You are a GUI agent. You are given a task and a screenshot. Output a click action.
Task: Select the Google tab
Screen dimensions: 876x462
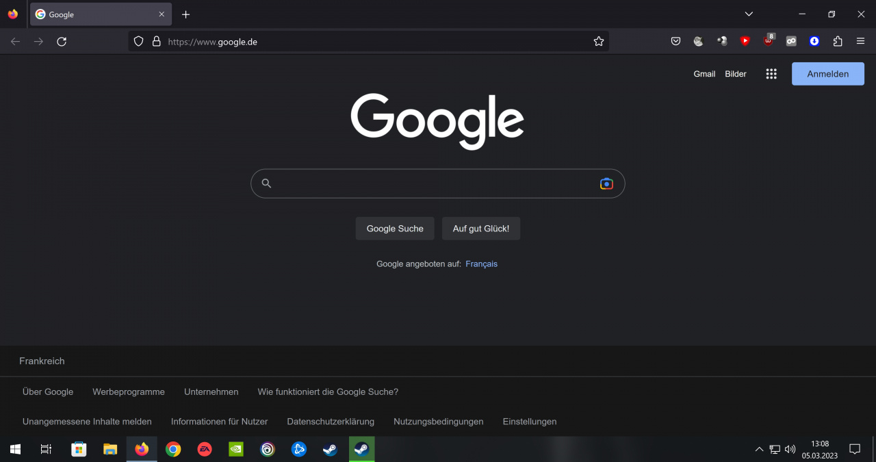tap(101, 14)
